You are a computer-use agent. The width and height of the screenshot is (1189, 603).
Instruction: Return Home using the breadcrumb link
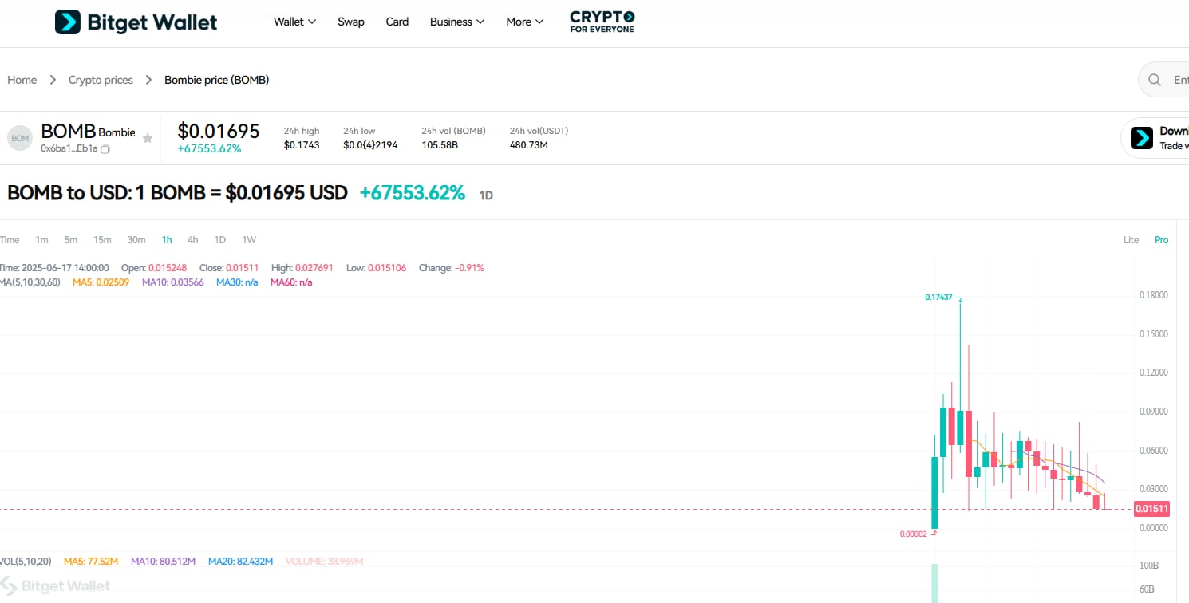click(x=22, y=79)
